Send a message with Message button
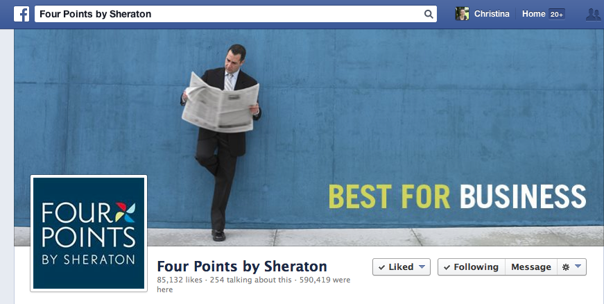The height and width of the screenshot is (304, 604). (531, 267)
